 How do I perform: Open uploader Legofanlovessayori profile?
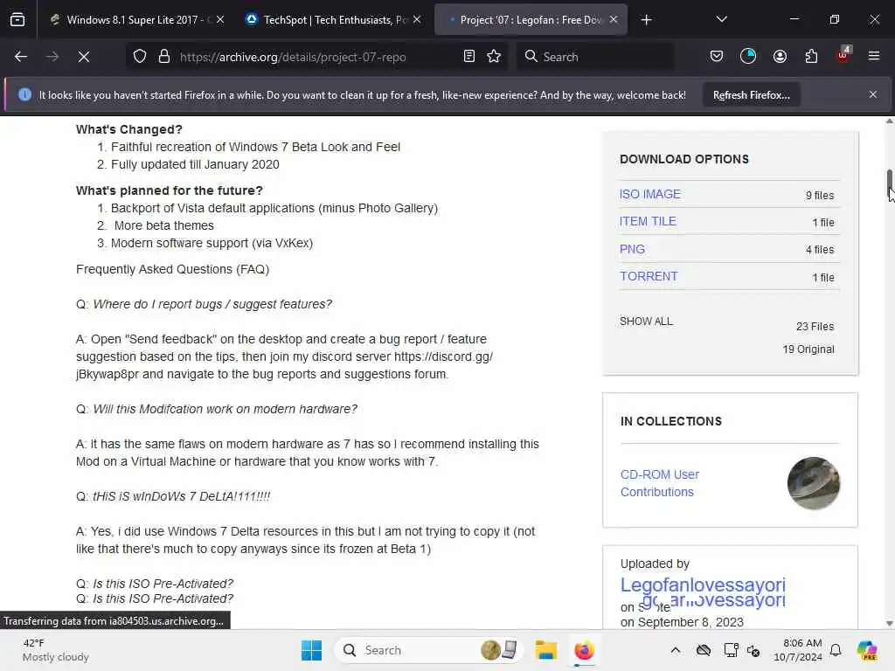tap(703, 585)
